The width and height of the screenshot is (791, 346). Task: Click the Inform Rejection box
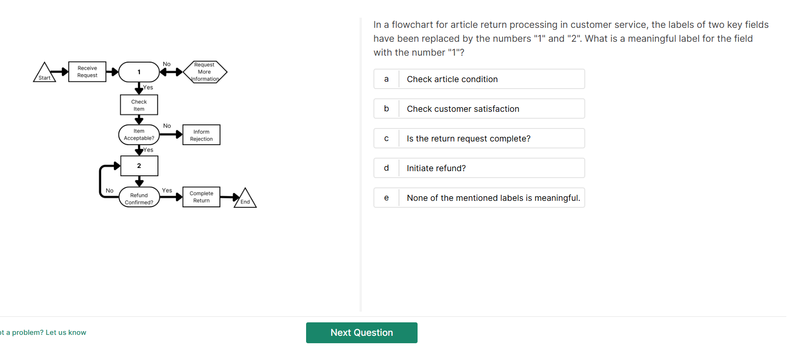[201, 135]
